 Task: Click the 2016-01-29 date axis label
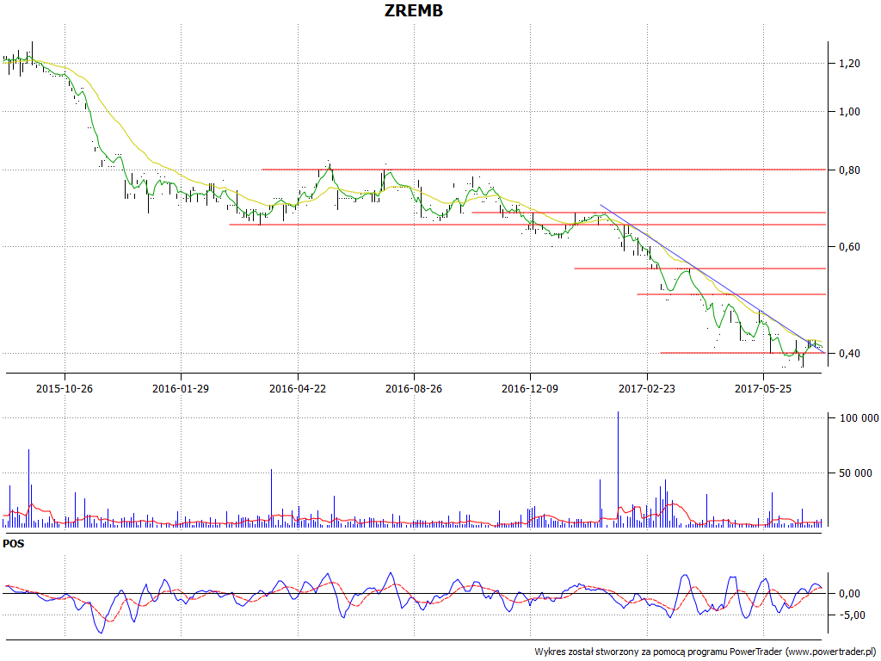pos(181,388)
